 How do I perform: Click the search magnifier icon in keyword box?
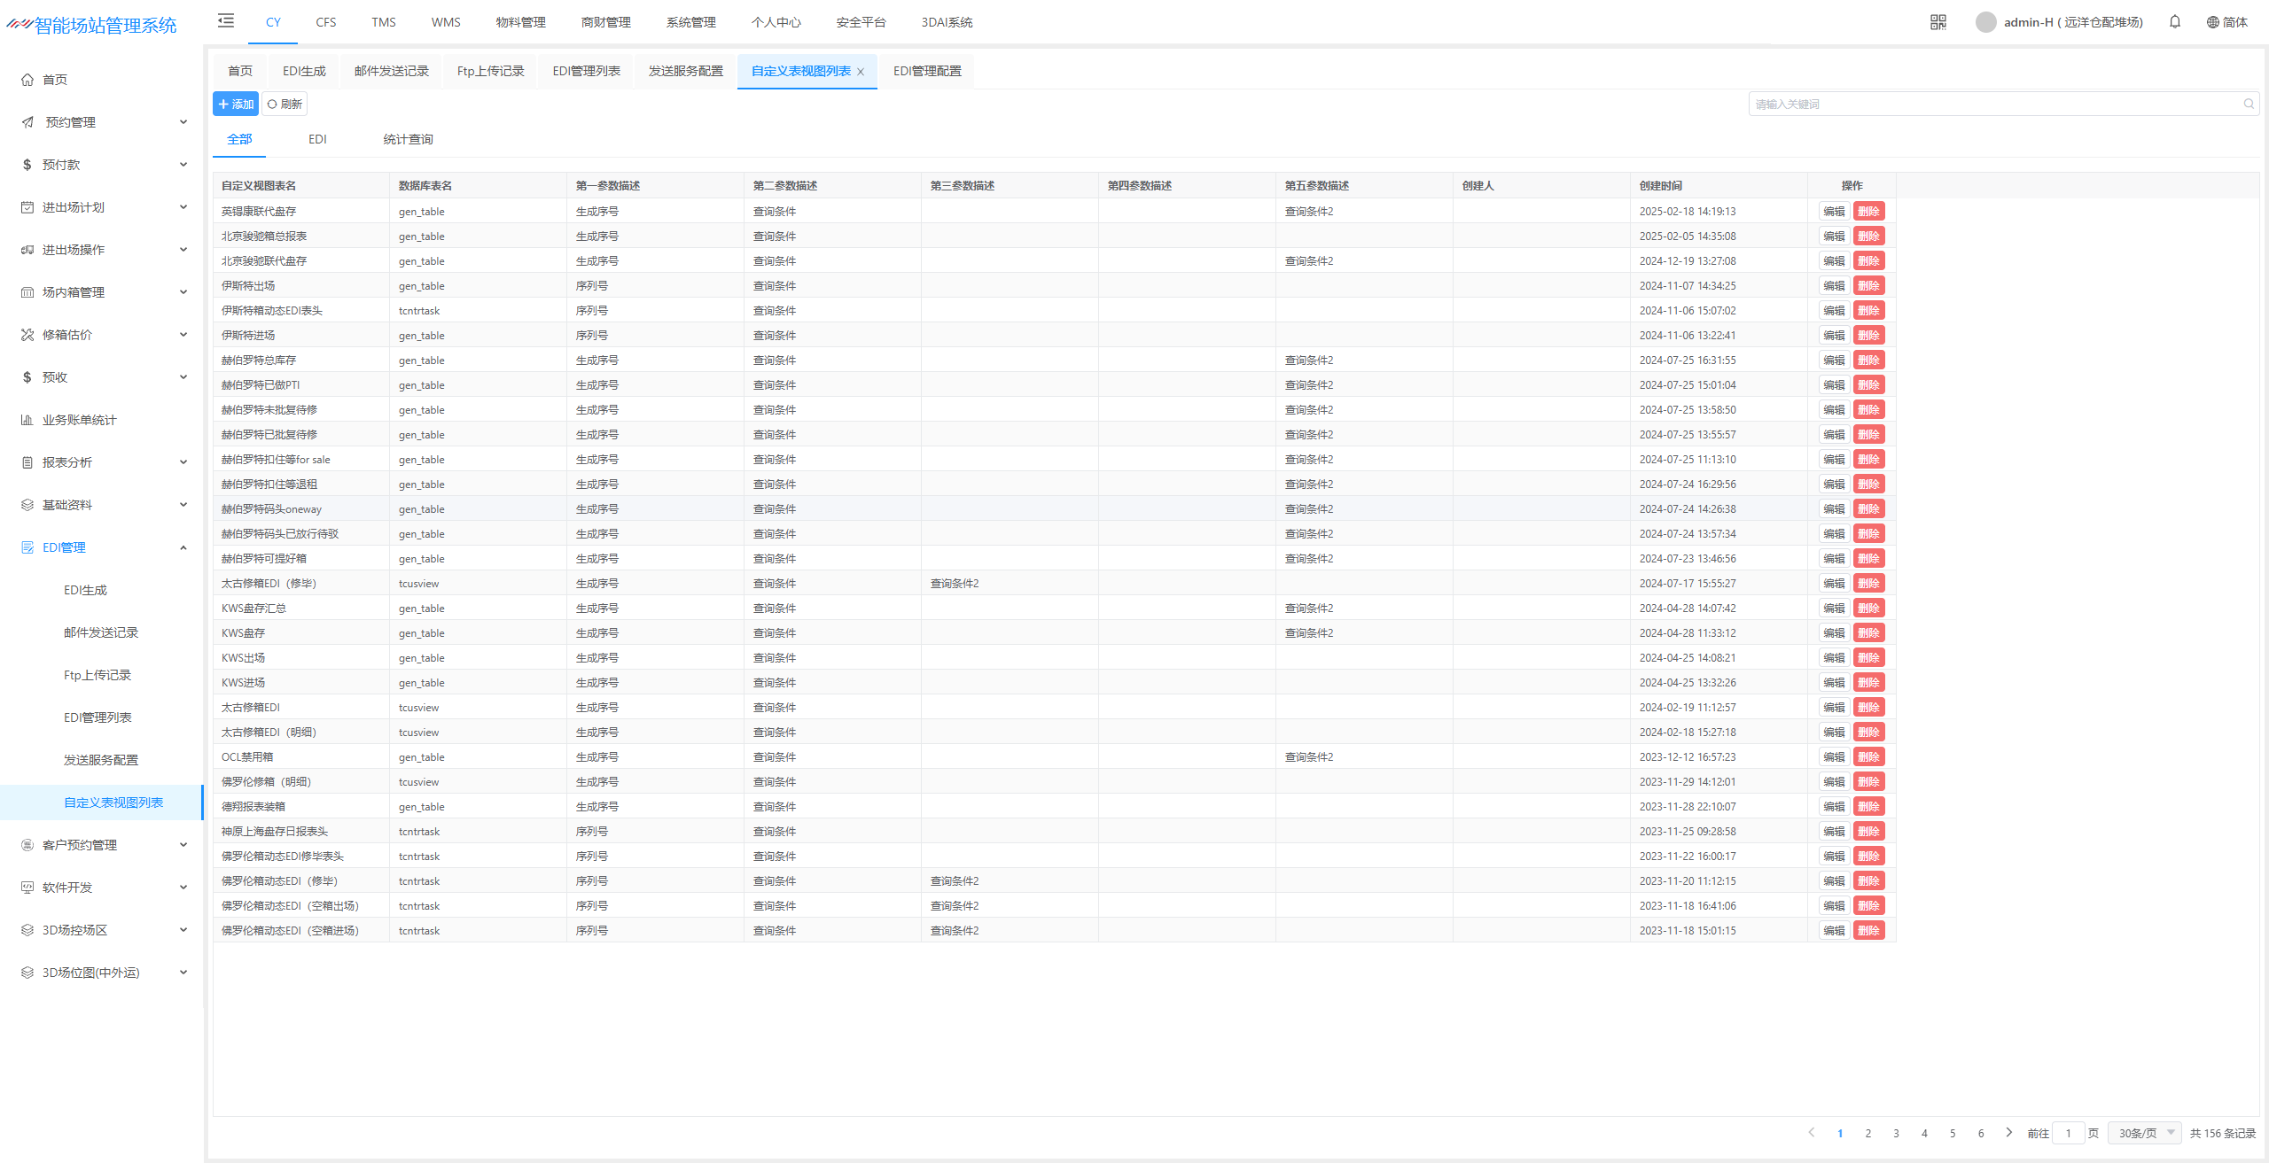tap(2248, 105)
